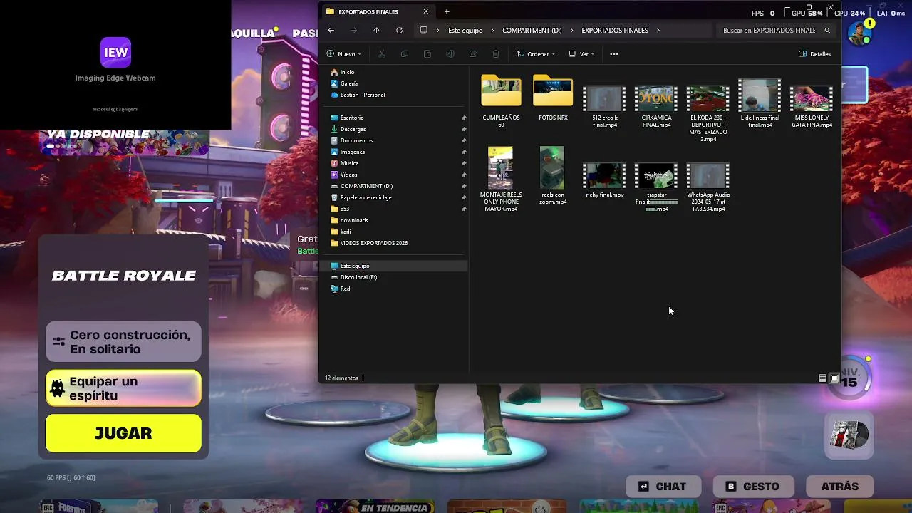Select the EXPORTADOS FINALES tab
The width and height of the screenshot is (912, 513).
click(378, 11)
